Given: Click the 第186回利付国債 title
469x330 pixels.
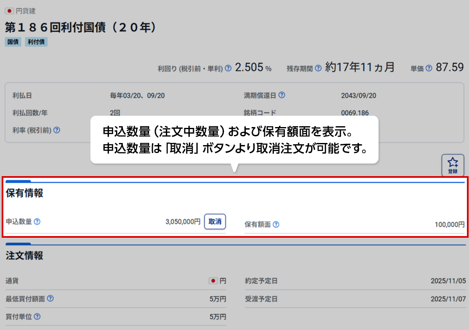Looking at the screenshot, I should 81,27.
